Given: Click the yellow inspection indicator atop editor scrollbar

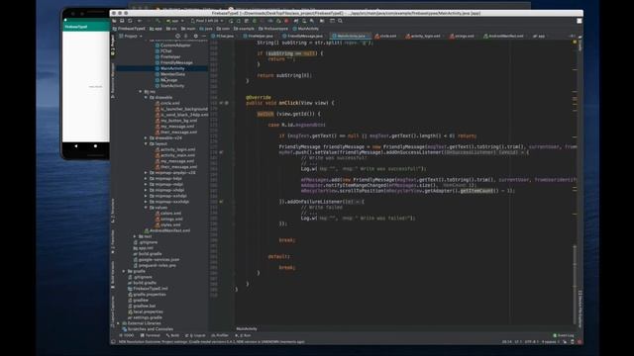Looking at the screenshot, I should [x=575, y=42].
